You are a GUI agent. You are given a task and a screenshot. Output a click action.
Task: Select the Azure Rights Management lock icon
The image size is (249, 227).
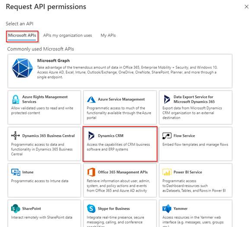[16, 99]
